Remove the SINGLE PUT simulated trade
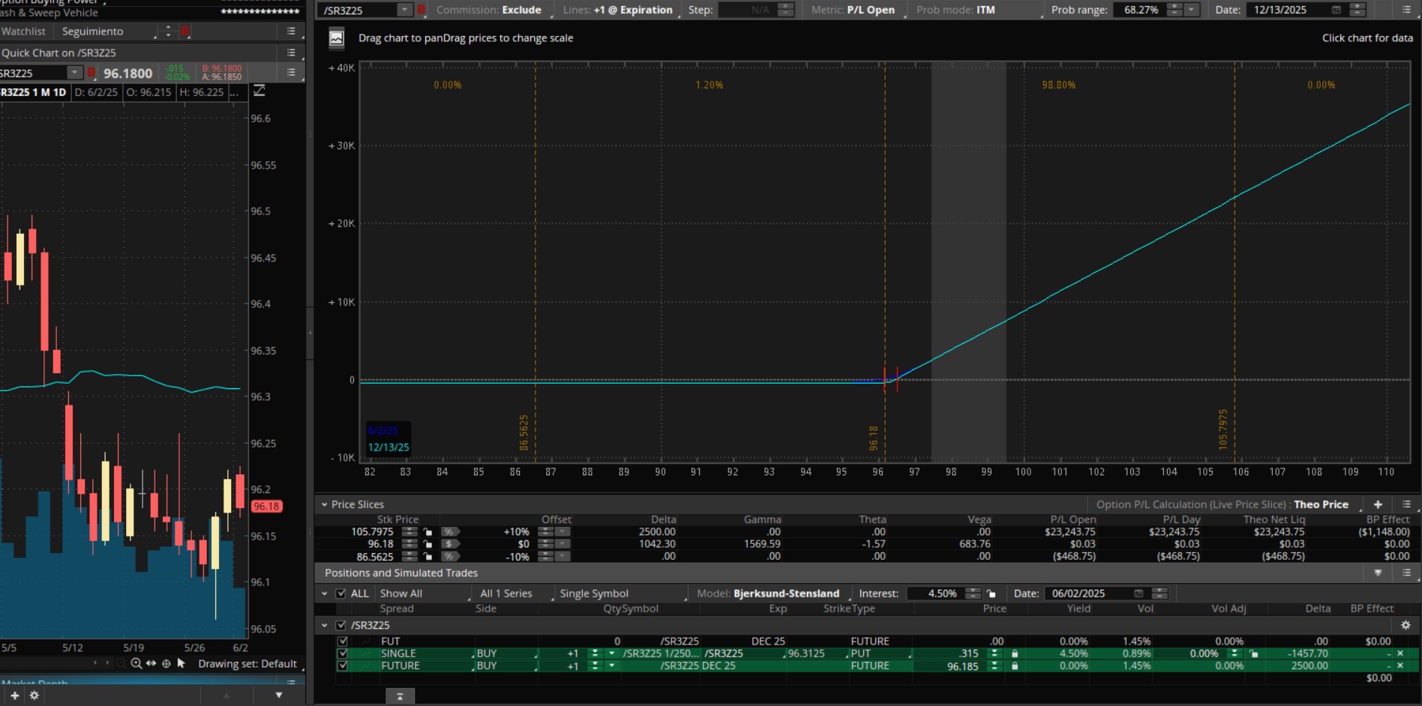The width and height of the screenshot is (1422, 706). pyautogui.click(x=1399, y=654)
